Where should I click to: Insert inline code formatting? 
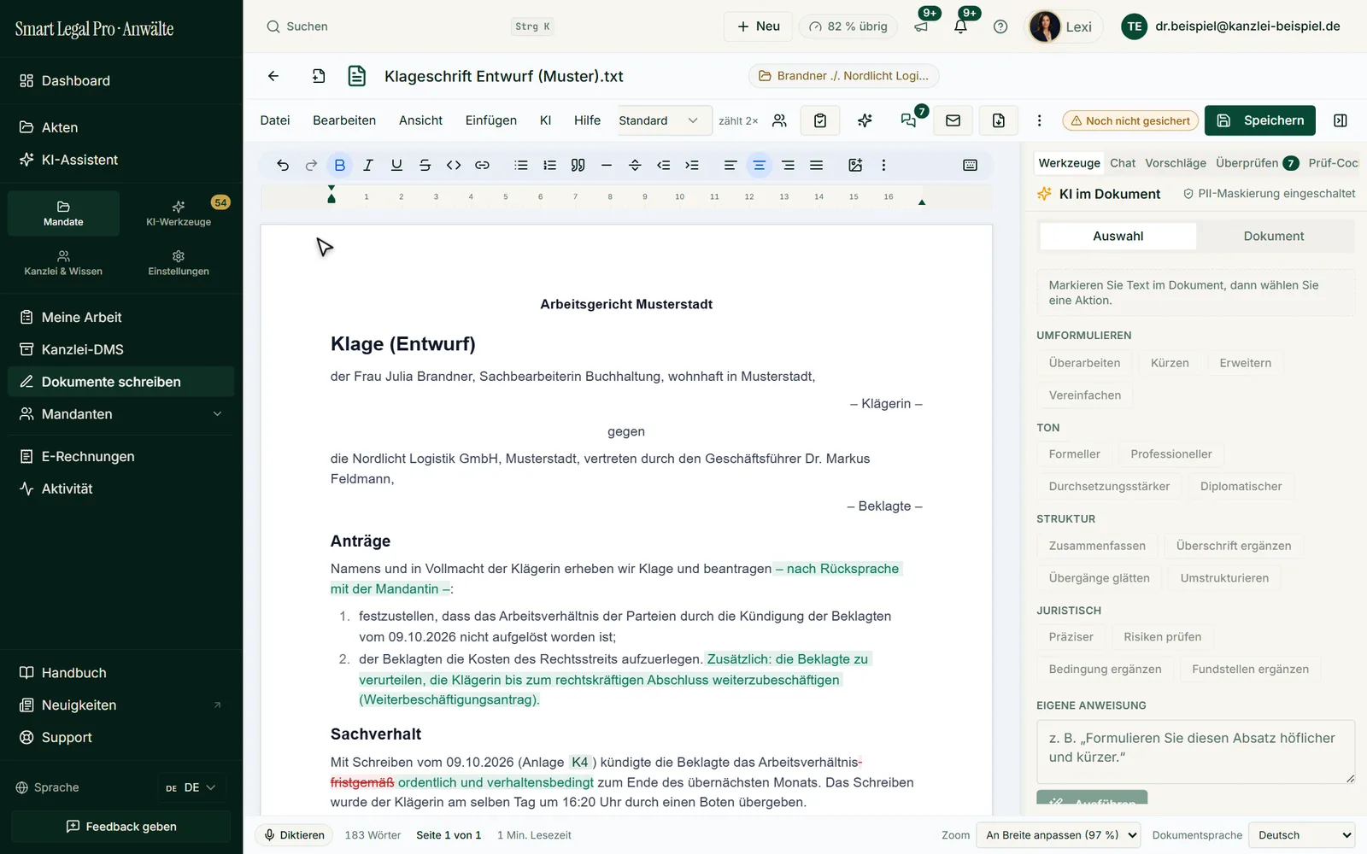454,166
